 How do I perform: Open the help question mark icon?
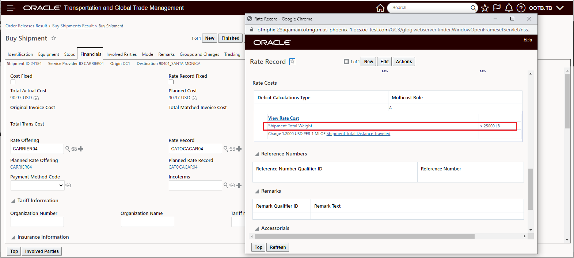tap(521, 8)
